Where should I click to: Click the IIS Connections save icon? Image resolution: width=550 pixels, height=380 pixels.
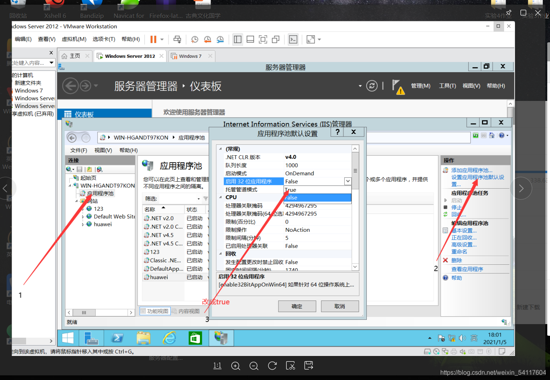click(x=79, y=169)
